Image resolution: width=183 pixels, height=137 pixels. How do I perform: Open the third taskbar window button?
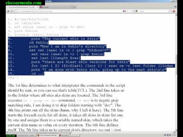click(x=69, y=135)
